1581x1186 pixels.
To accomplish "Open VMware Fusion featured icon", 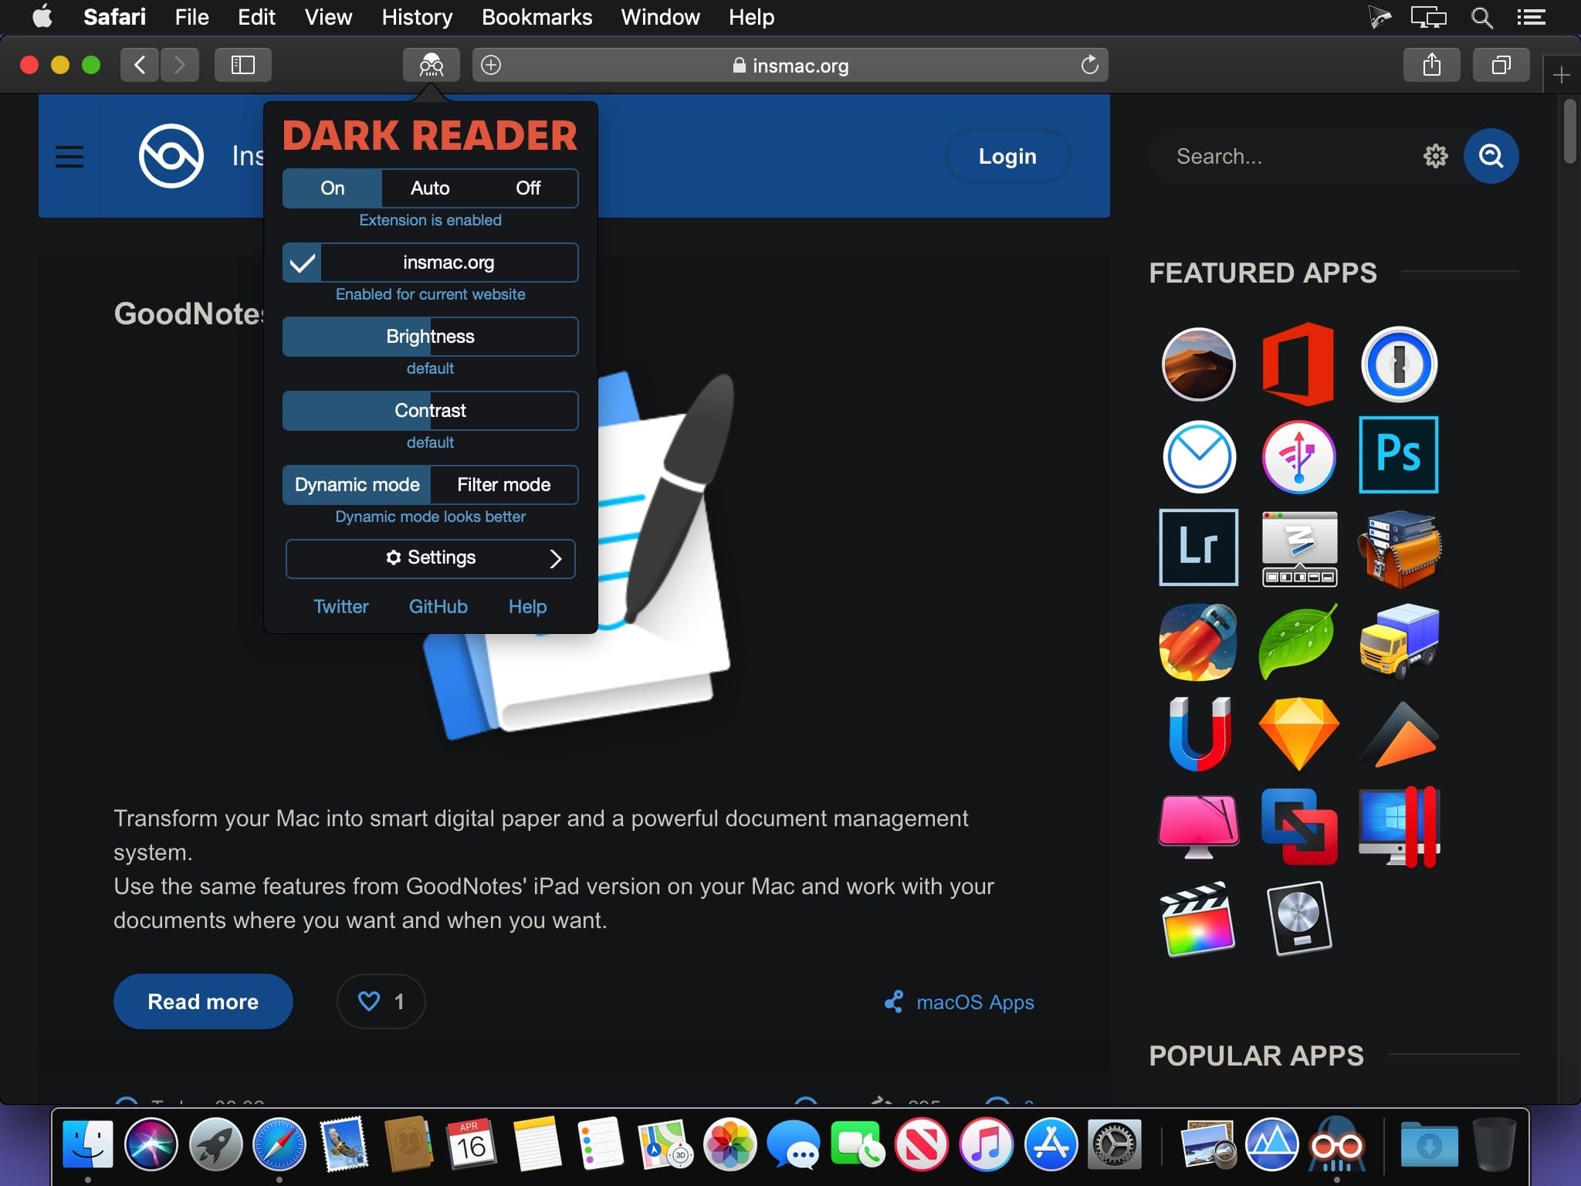I will point(1298,827).
